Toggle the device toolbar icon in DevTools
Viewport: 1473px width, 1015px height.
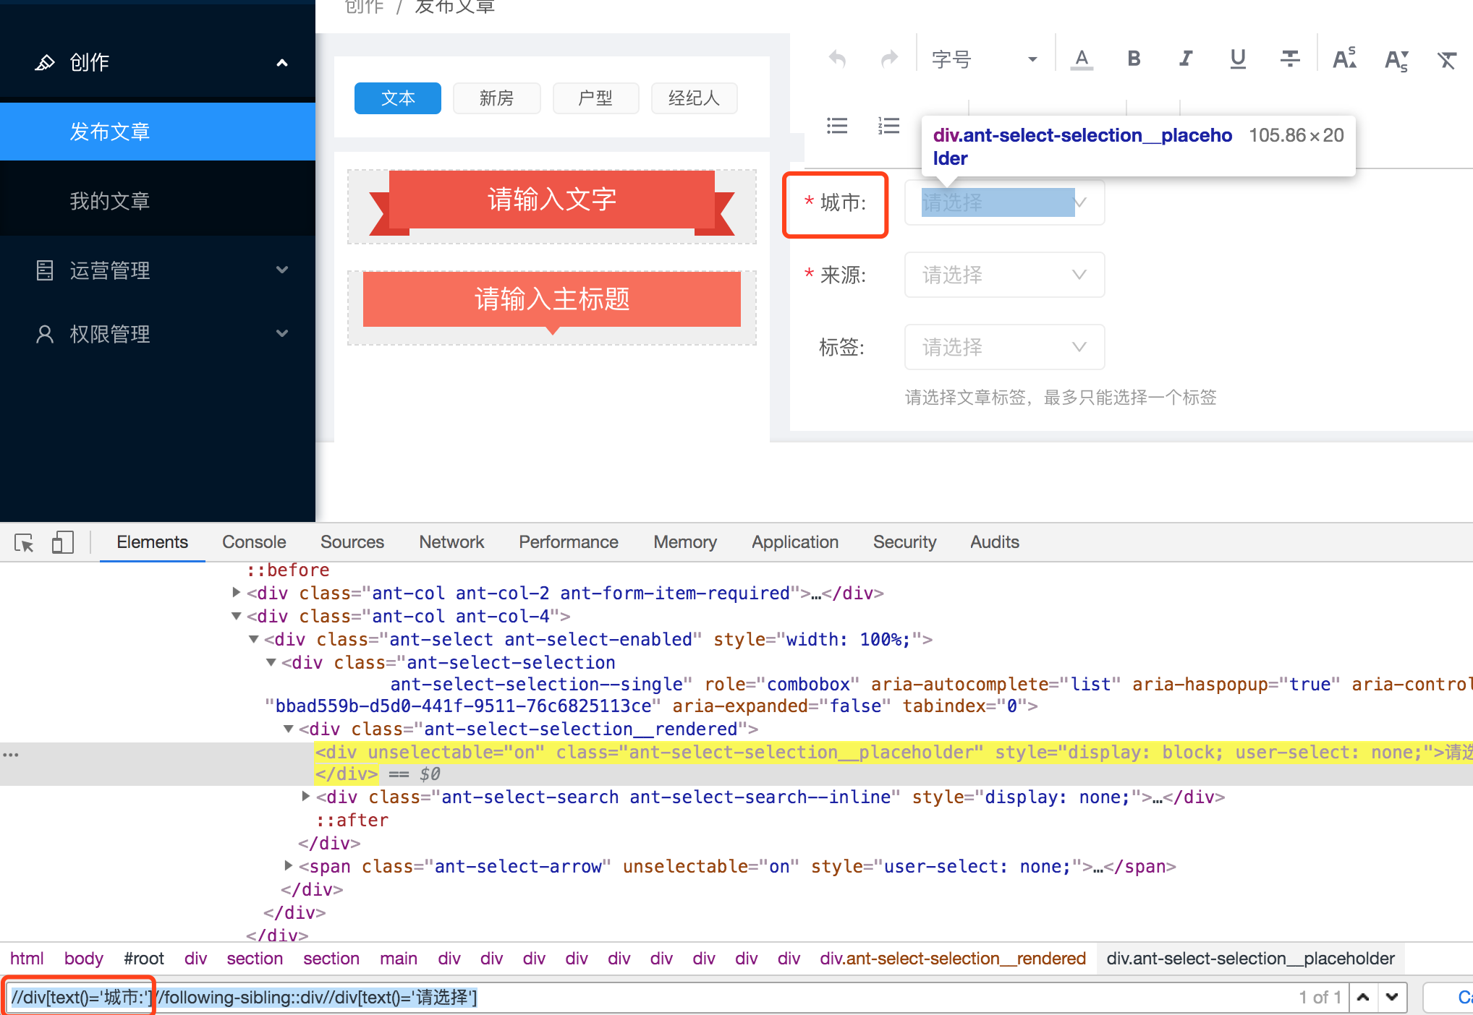(x=63, y=542)
